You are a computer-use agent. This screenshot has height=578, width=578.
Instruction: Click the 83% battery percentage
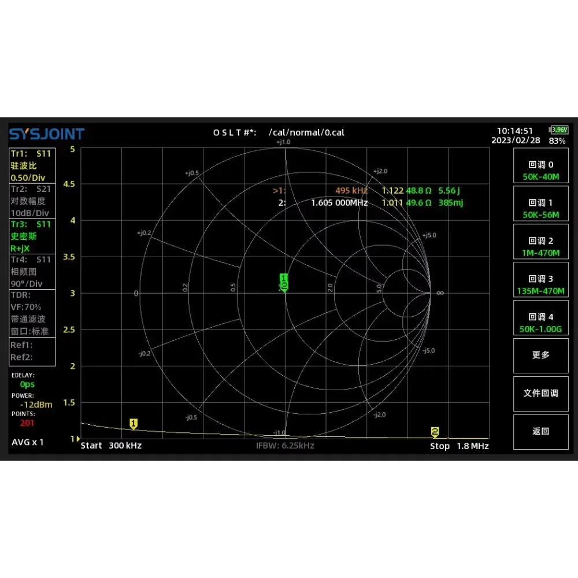click(x=557, y=141)
